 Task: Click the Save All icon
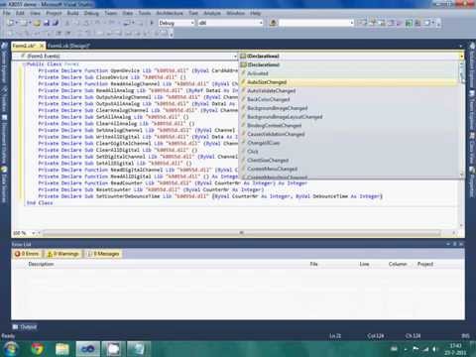(56, 23)
